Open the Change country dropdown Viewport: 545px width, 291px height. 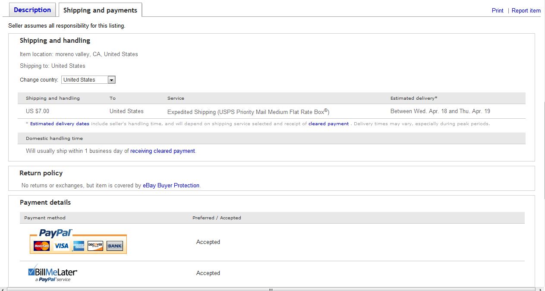88,80
